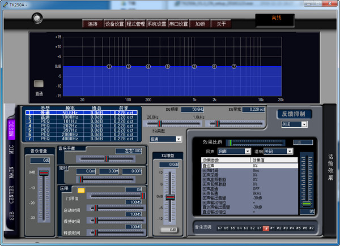Click the 反馈抑制 button
The height and width of the screenshot is (246, 340).
click(x=294, y=114)
